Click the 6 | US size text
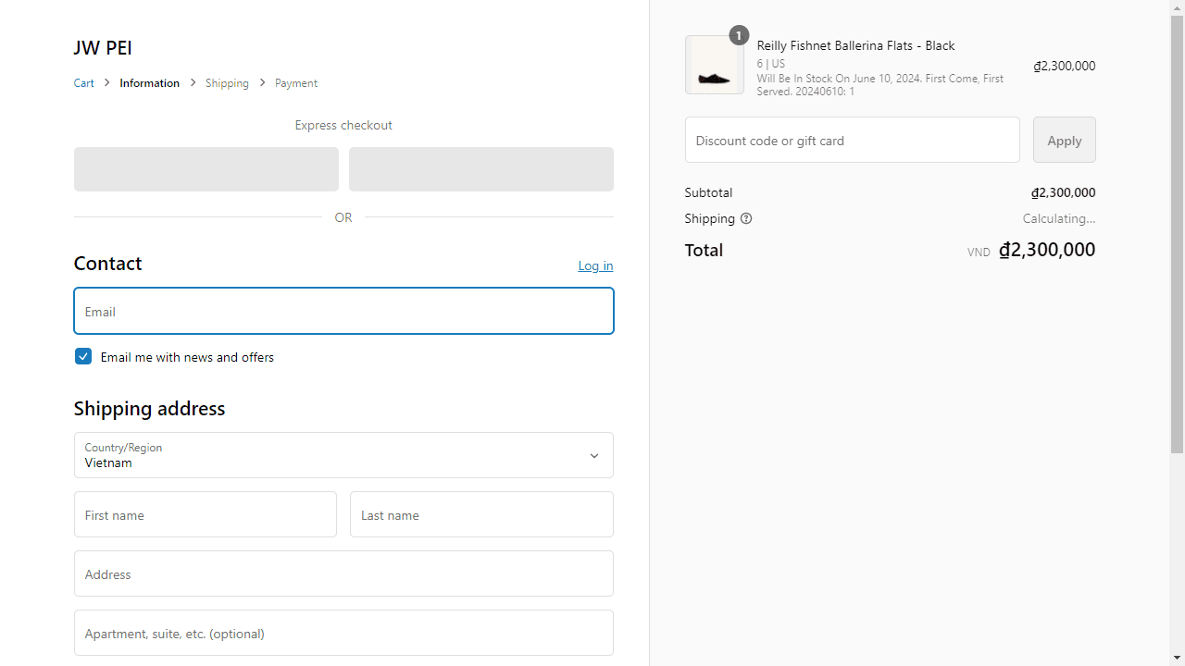Viewport: 1185px width, 666px height. pos(770,64)
